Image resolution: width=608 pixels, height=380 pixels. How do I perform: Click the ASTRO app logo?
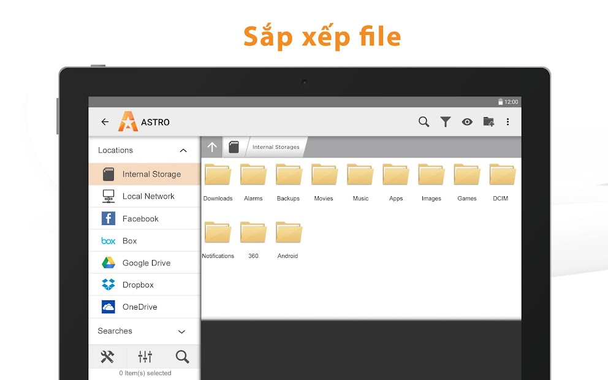(127, 121)
